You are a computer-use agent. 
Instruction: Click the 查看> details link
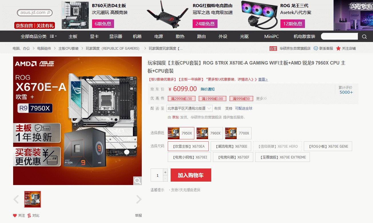point(263,79)
